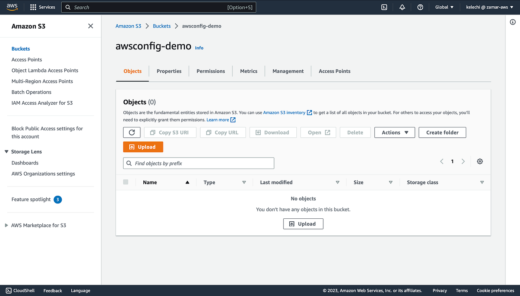This screenshot has width=520, height=296.
Task: Open the account menu for kelechi
Action: coord(489,7)
